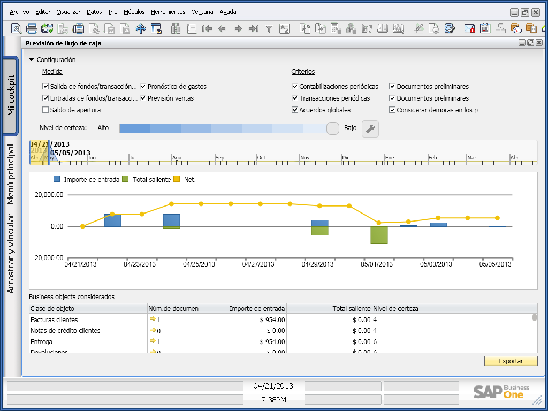
Task: Uncheck Entradas de fondos/transacci checkbox
Action: [45, 98]
